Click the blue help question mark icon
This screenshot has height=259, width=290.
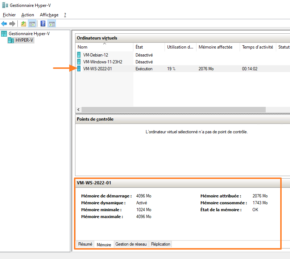(43, 24)
